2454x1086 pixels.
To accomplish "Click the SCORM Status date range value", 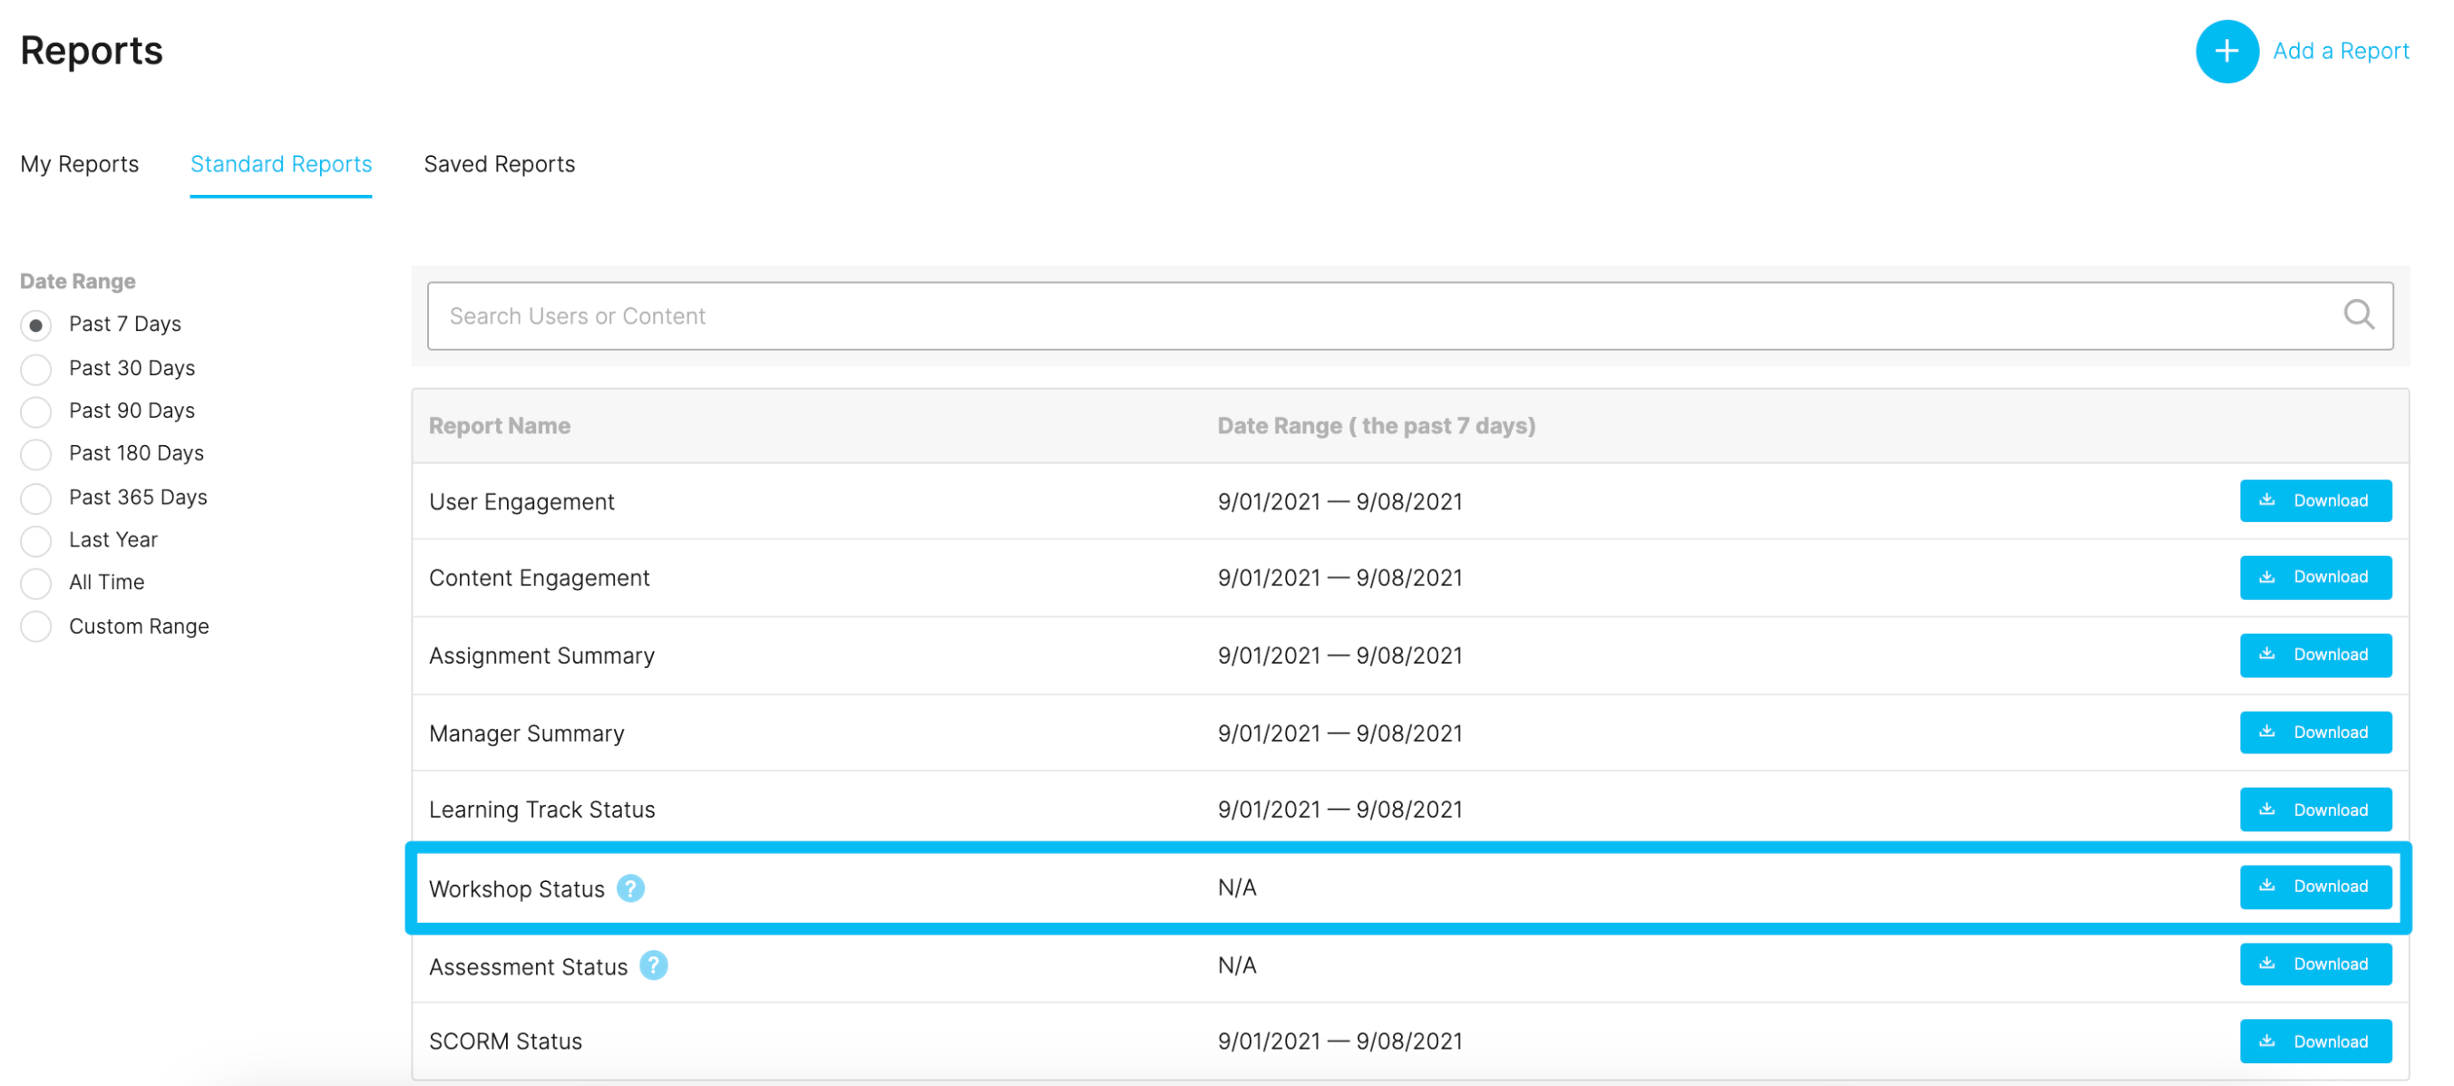I will click(x=1339, y=1042).
